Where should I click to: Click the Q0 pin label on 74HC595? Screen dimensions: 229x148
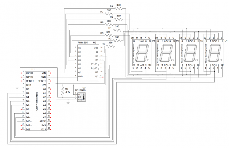click(97, 52)
